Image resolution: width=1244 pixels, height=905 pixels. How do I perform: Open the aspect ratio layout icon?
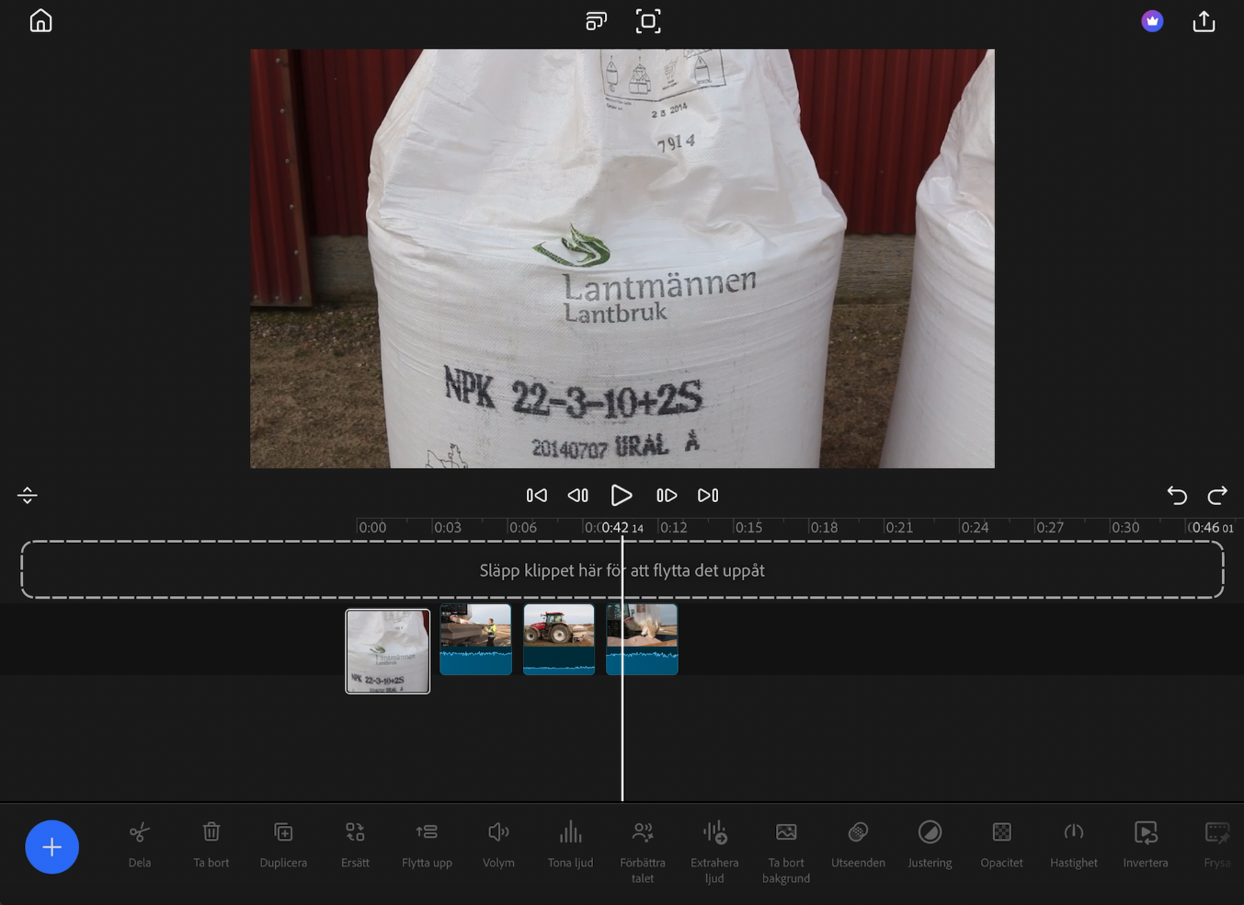pyautogui.click(x=596, y=21)
